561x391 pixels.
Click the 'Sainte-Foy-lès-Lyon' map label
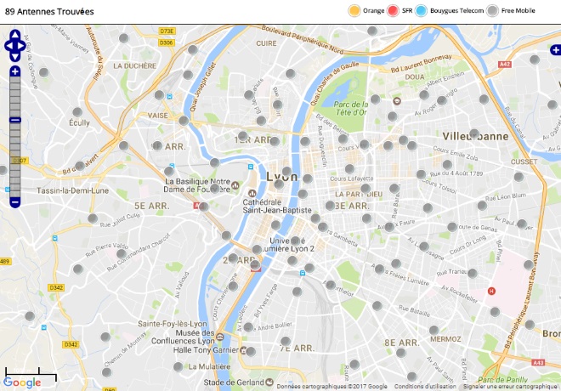(173, 324)
